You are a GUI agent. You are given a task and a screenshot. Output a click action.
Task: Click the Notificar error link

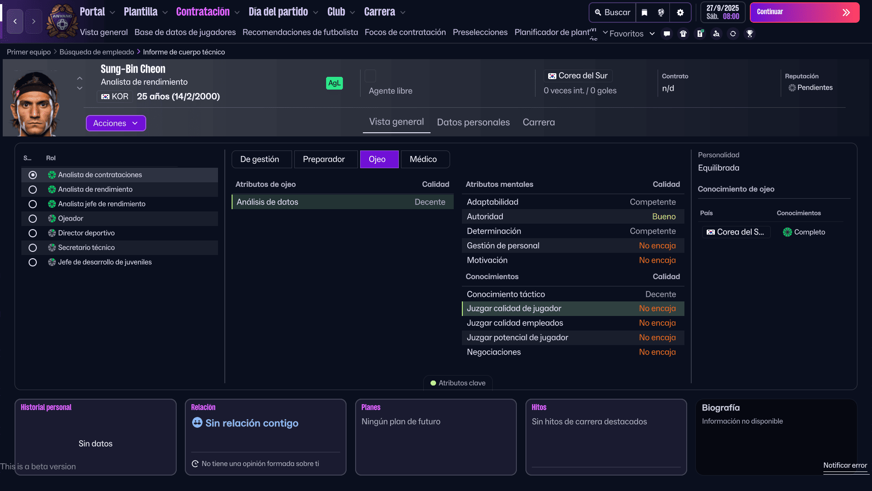845,465
